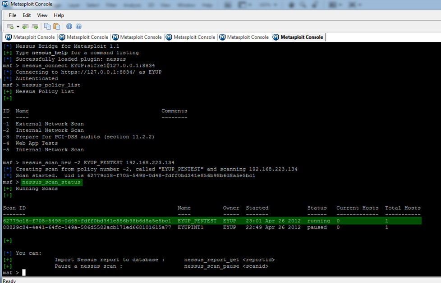Select the active bold Metasploit Console tab
The width and height of the screenshot is (441, 283).
coord(298,37)
